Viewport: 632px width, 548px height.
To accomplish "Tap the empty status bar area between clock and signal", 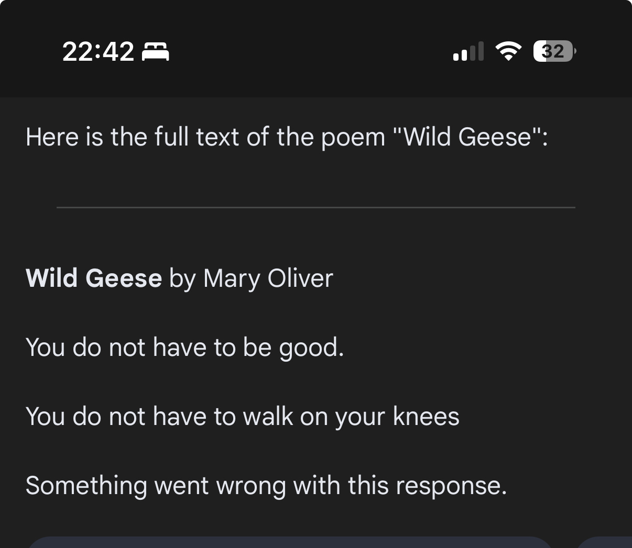I will [309, 52].
